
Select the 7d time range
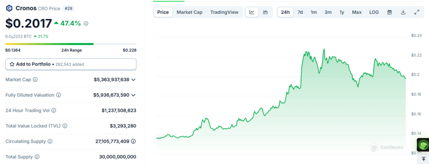coord(300,12)
